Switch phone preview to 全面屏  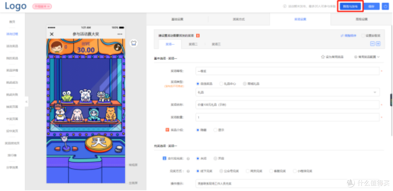click(x=133, y=183)
